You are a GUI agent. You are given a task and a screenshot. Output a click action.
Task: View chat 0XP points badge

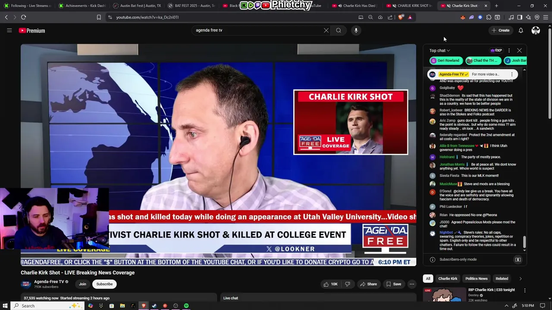click(x=496, y=50)
